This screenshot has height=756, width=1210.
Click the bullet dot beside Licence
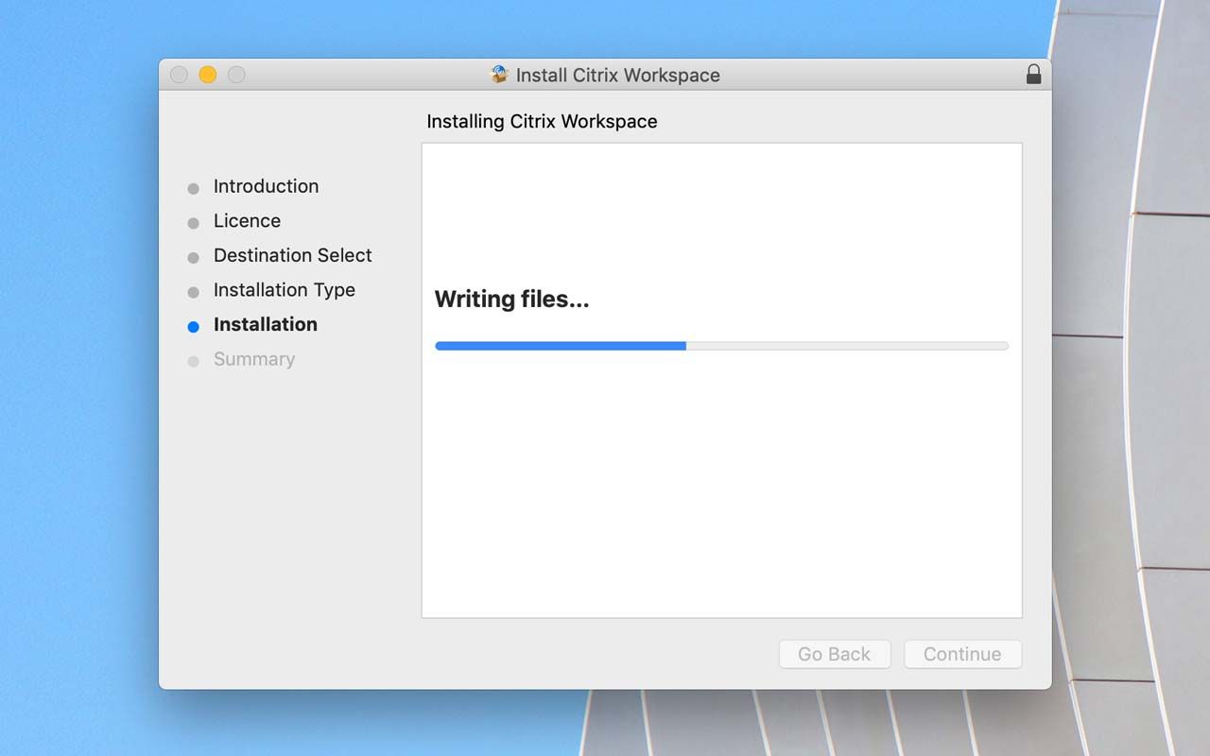tap(194, 223)
